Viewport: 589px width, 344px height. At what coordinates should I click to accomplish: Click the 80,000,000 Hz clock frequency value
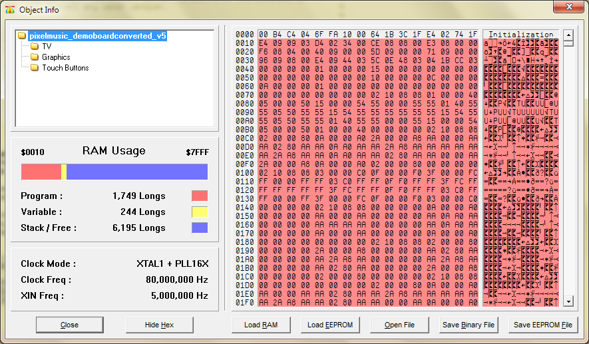click(177, 279)
